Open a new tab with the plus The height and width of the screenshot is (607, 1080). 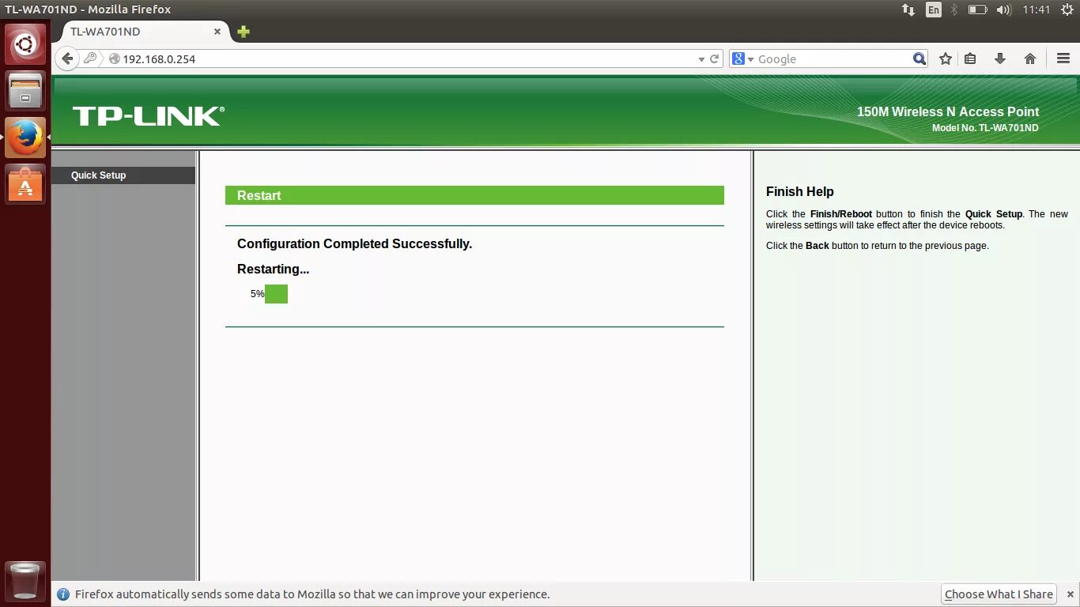click(x=244, y=32)
